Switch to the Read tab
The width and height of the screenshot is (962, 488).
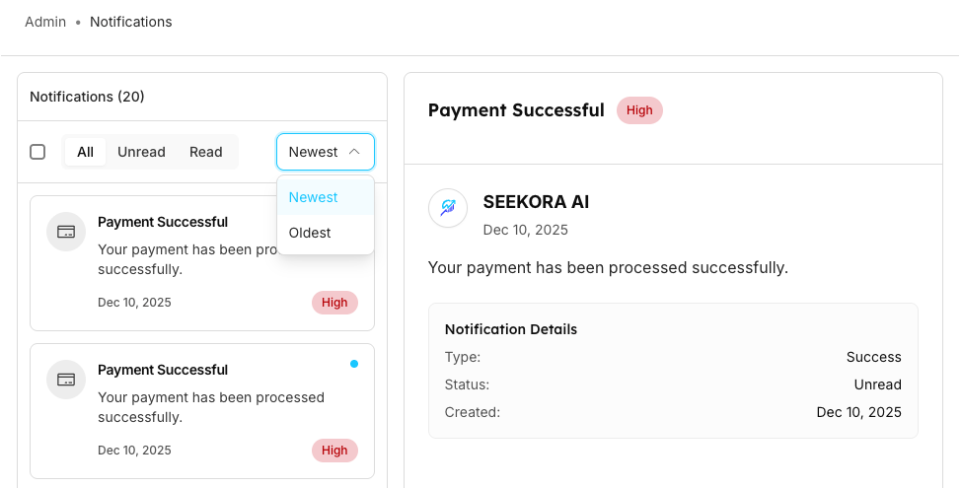point(206,152)
